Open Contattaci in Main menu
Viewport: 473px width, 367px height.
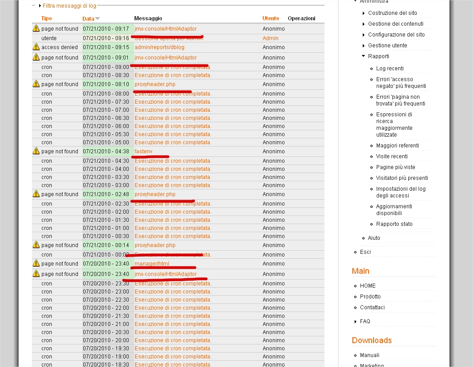372,307
